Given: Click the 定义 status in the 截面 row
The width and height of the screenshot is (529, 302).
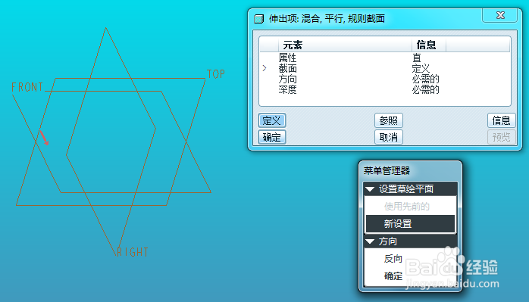Looking at the screenshot, I should [421, 68].
